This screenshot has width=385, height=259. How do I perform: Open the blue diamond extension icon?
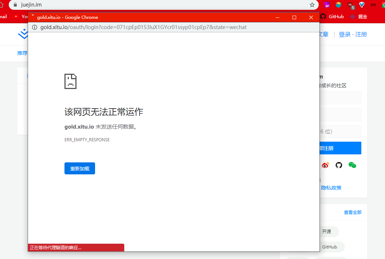[362, 5]
